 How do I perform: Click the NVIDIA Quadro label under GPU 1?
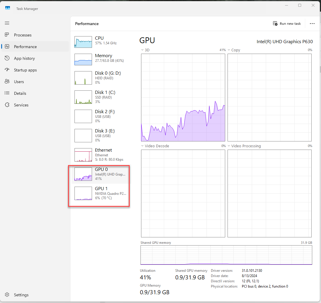[110, 194]
